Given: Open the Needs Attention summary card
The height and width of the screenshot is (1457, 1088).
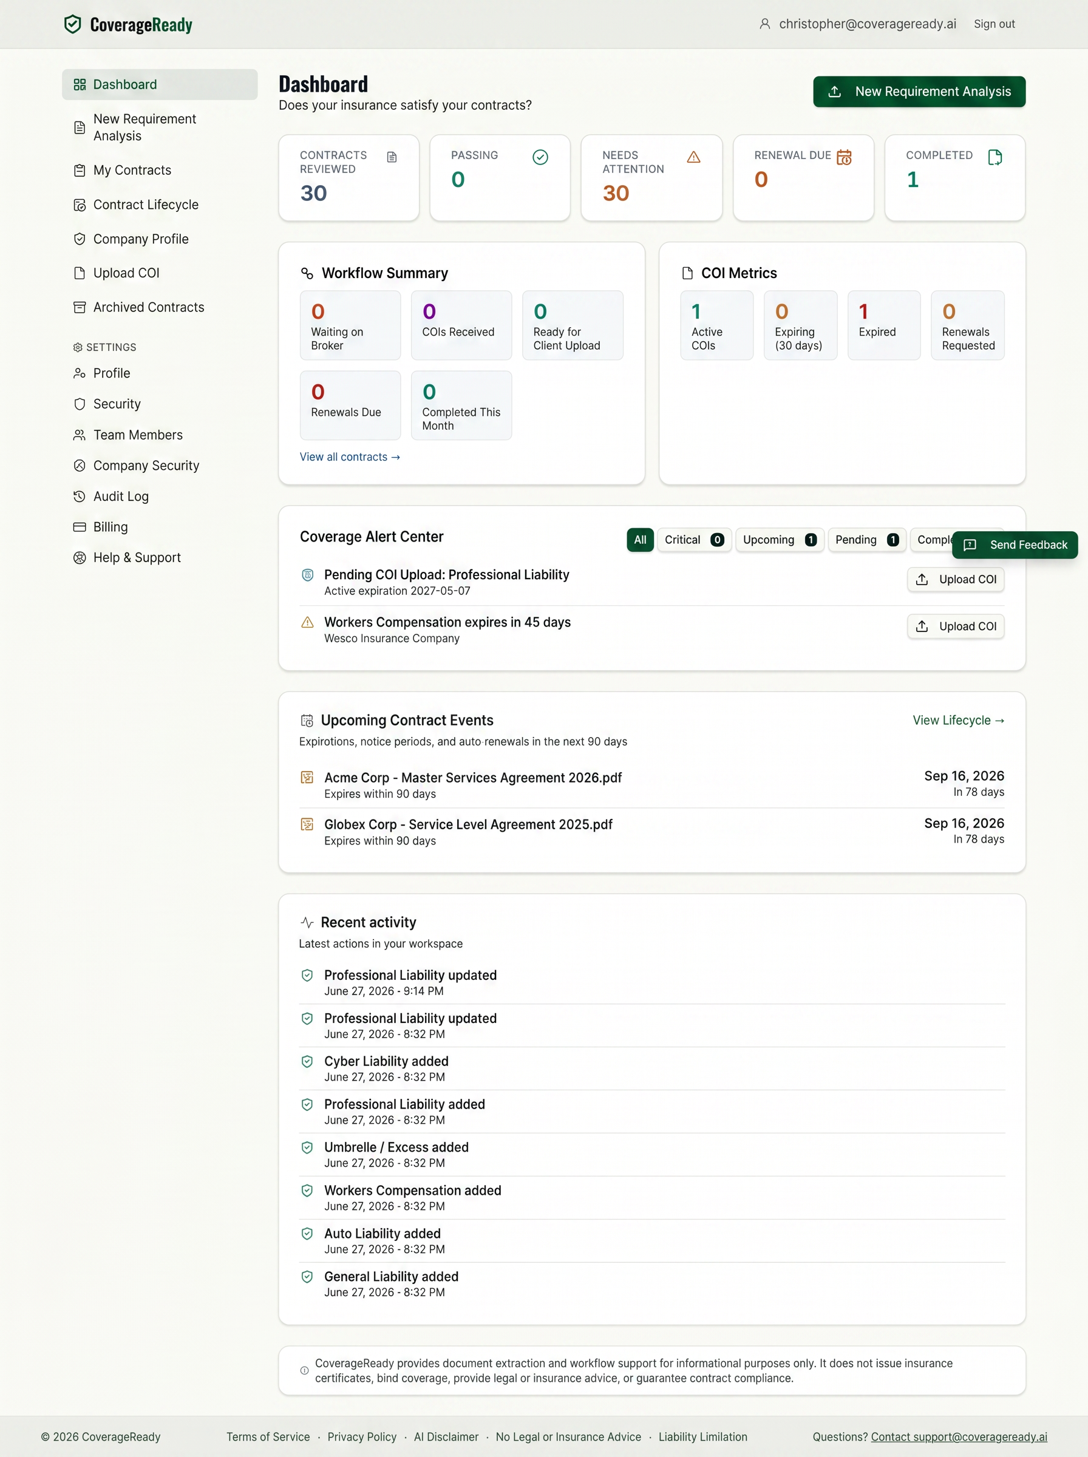Looking at the screenshot, I should coord(651,178).
